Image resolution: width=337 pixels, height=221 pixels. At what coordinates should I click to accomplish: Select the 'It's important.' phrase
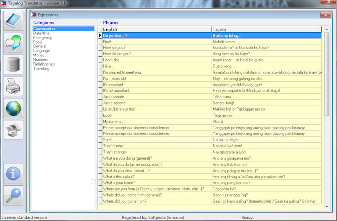(157, 85)
